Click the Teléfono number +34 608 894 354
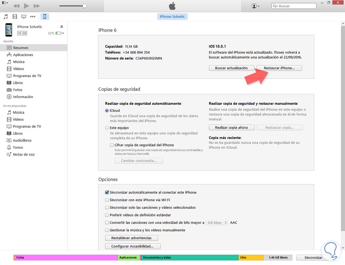Screen dimensions: 345x265 [136, 52]
